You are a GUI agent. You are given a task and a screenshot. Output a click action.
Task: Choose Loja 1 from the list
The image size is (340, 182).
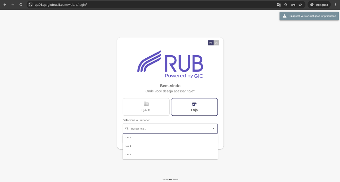[x=170, y=138]
